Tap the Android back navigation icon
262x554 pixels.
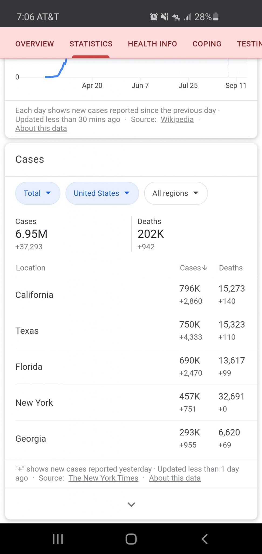[205, 539]
